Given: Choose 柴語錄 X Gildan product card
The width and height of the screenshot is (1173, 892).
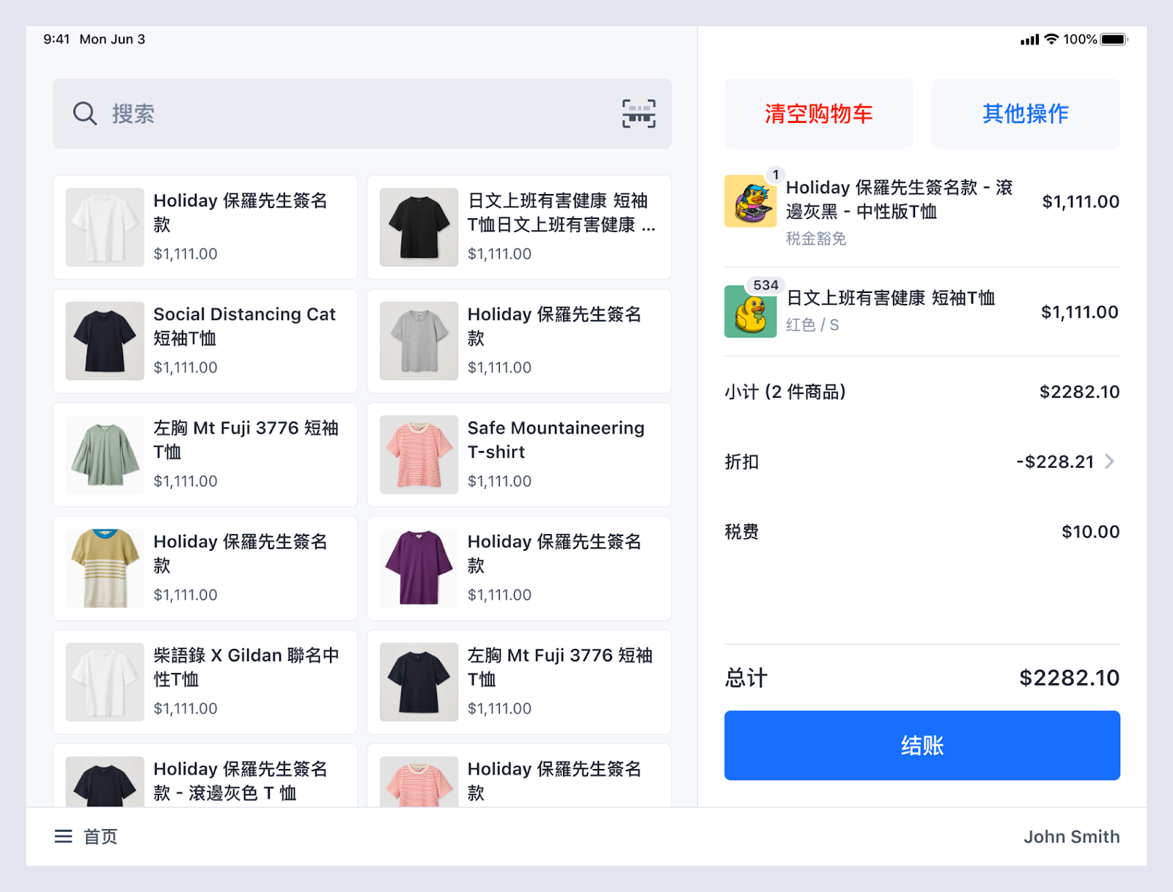Looking at the screenshot, I should [x=205, y=682].
